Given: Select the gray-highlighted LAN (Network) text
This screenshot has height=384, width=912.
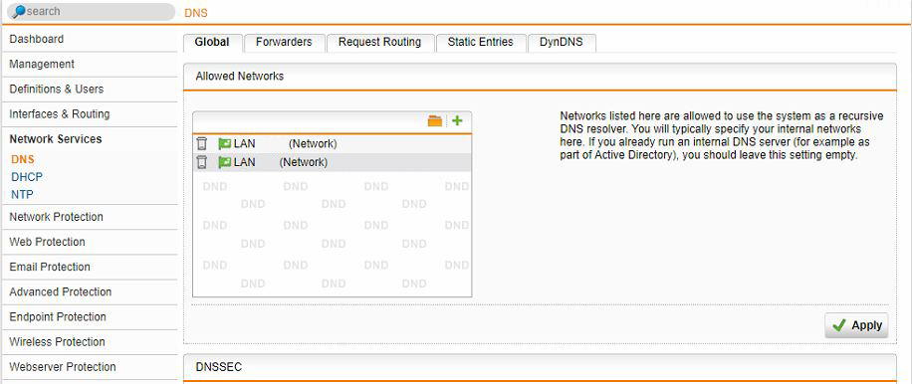Looking at the screenshot, I should point(281,163).
